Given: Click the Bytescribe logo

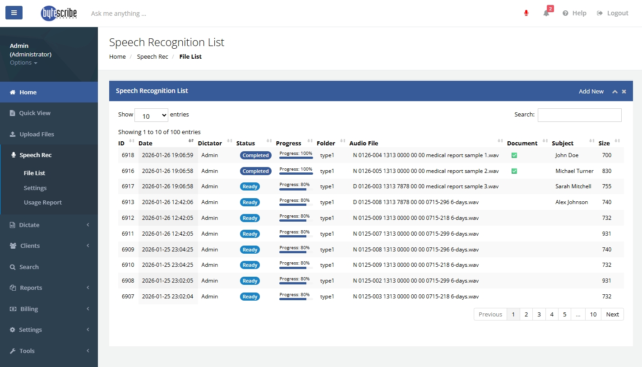Looking at the screenshot, I should coord(59,13).
